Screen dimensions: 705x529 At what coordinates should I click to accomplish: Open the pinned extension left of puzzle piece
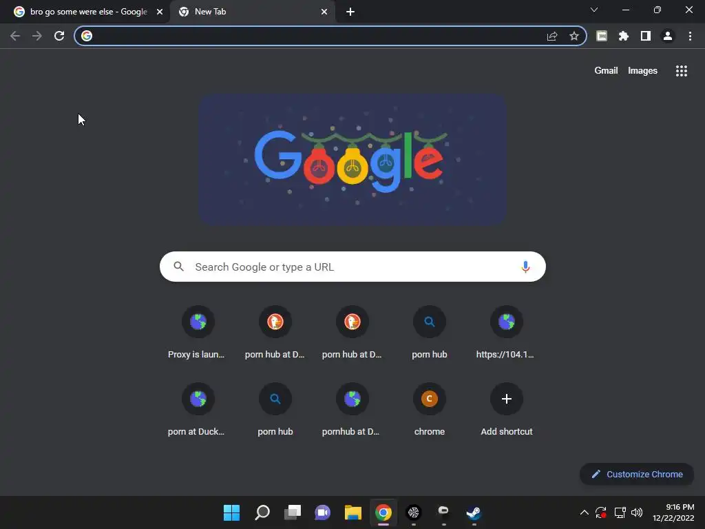coord(602,36)
